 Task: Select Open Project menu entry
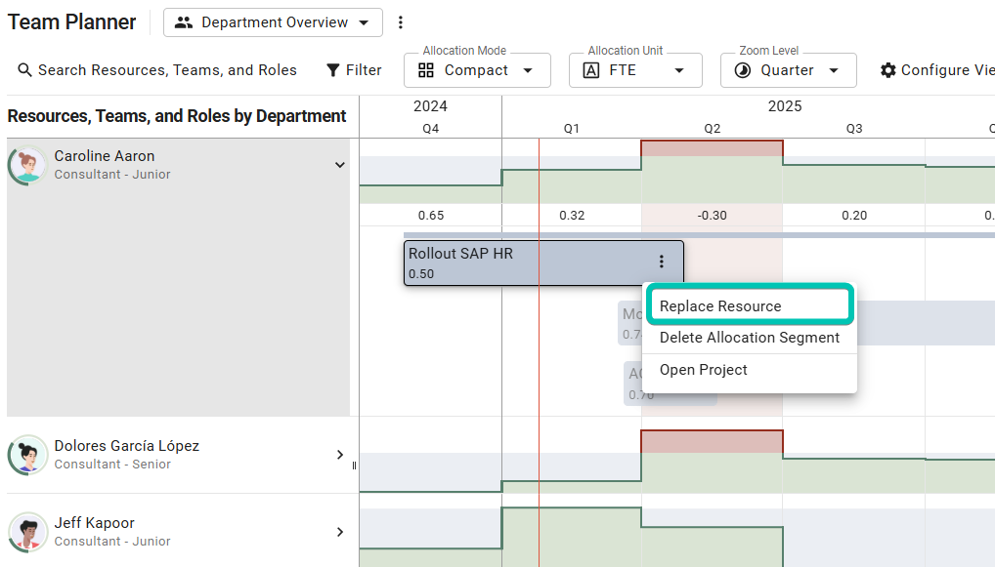(703, 370)
